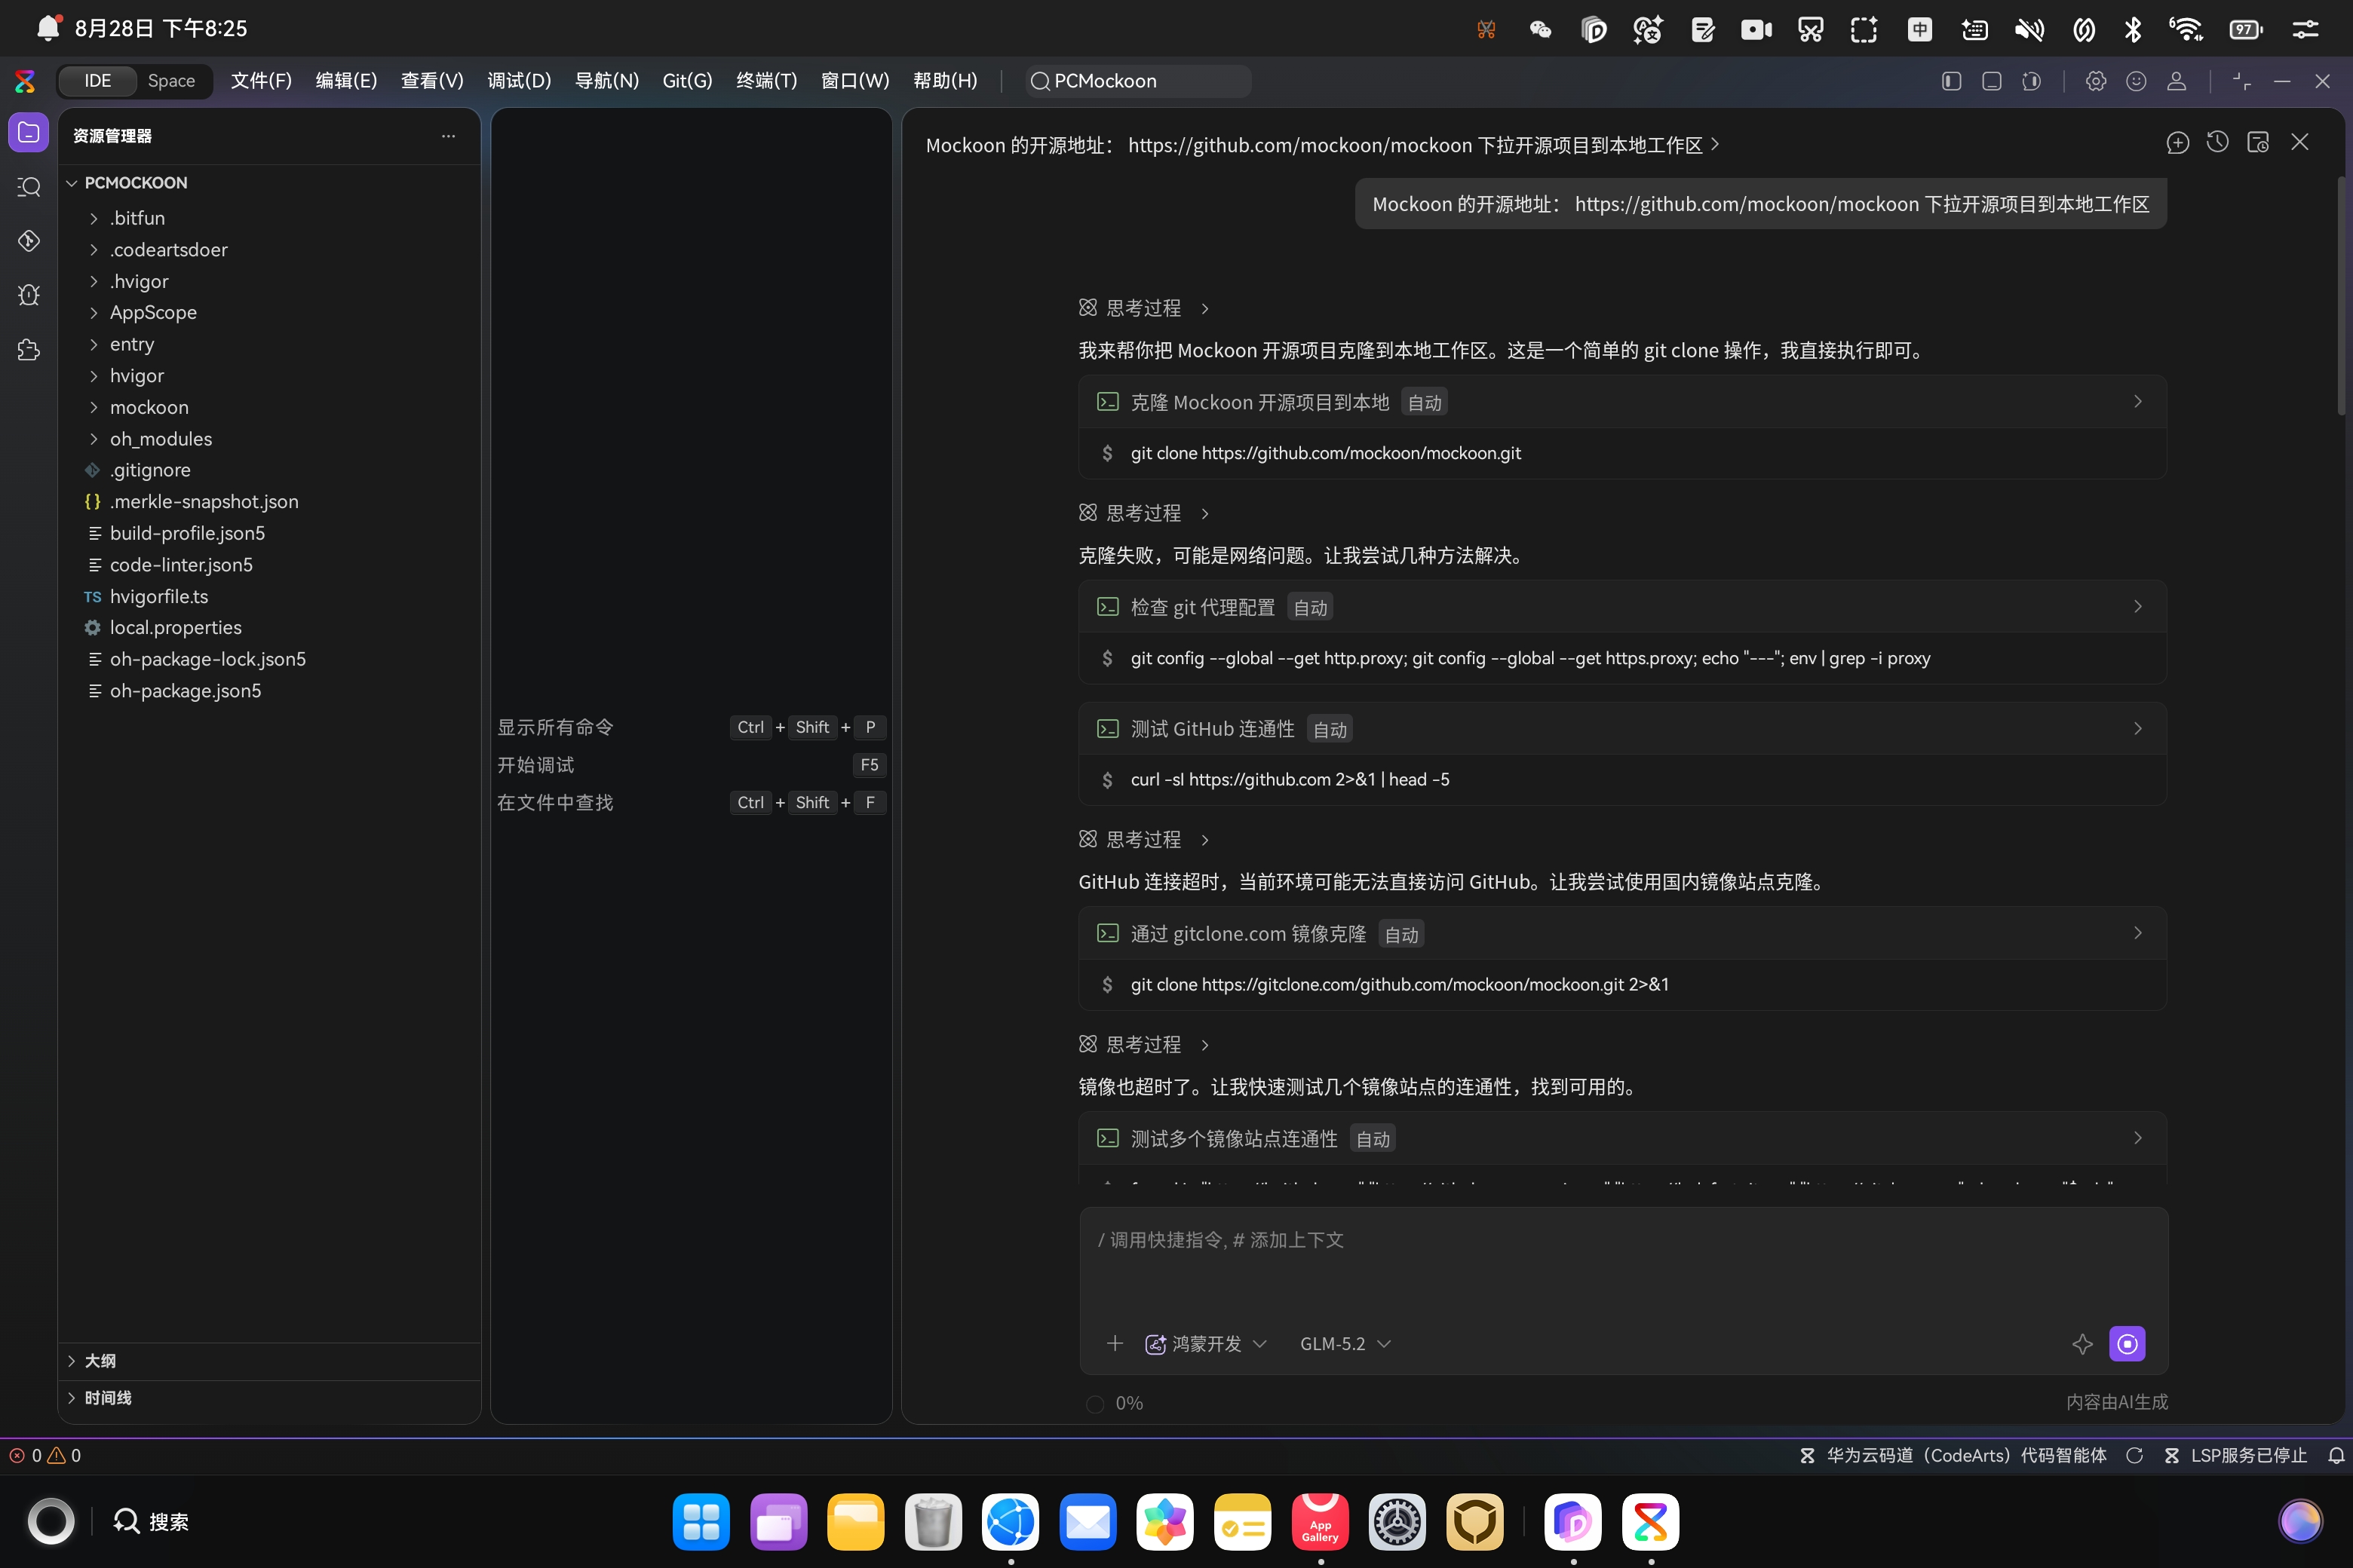Click the add attachment plus icon
The image size is (2353, 1568).
tap(1115, 1343)
